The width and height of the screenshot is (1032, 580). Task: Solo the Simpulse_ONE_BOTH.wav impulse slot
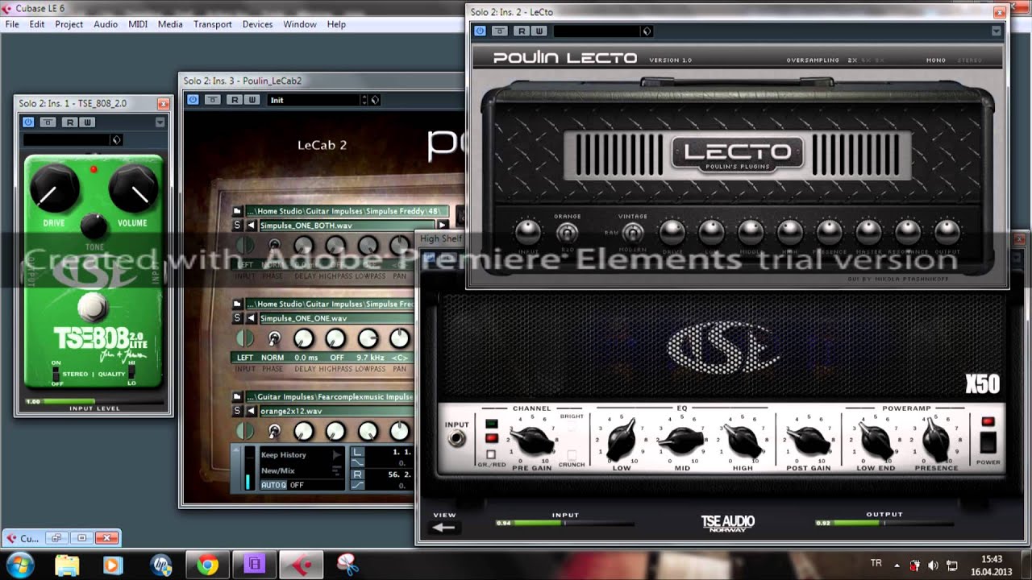click(x=238, y=226)
